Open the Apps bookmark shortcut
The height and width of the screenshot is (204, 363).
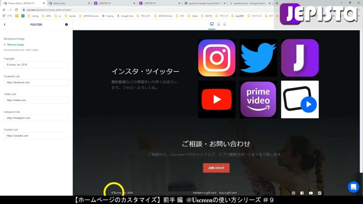[7, 16]
